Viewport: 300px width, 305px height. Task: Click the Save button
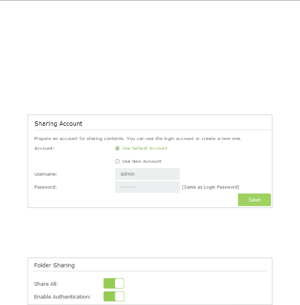point(254,200)
